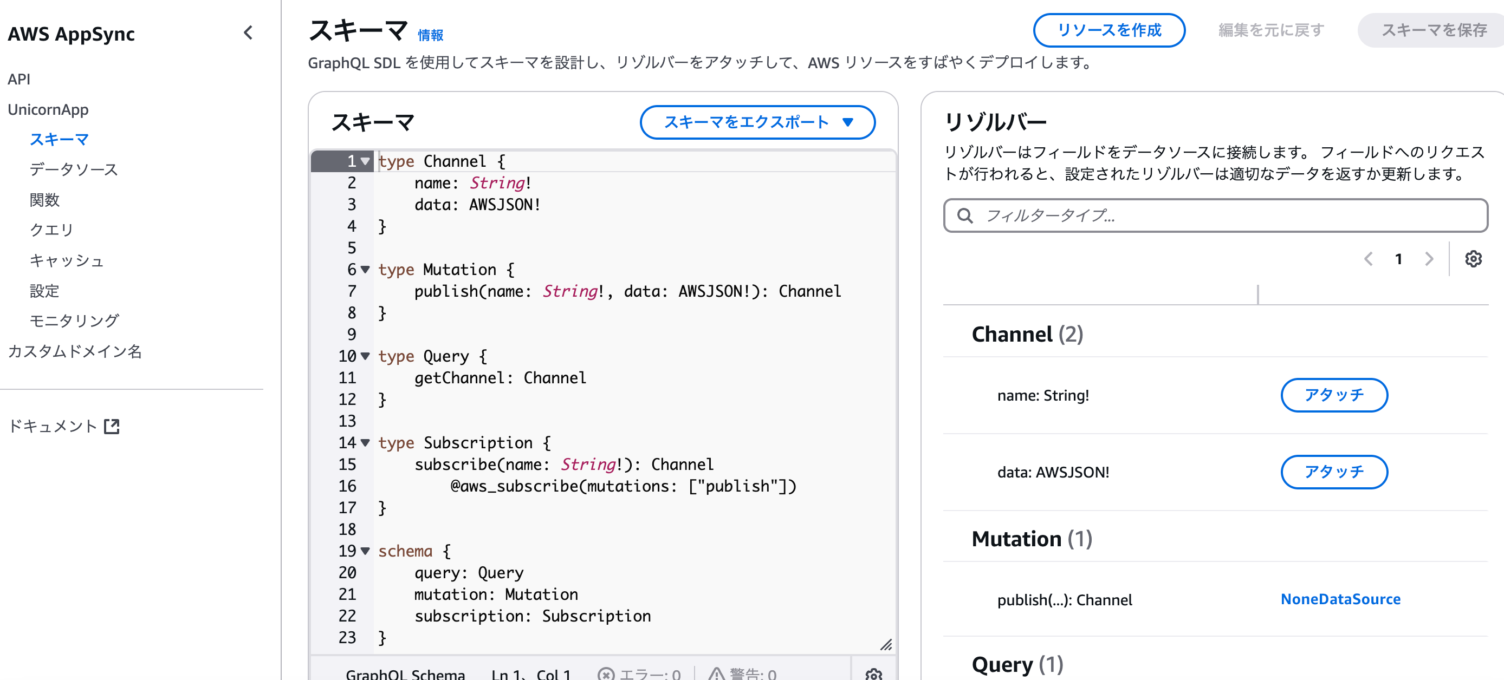This screenshot has width=1504, height=680.
Task: Open 設定 in the sidebar
Action: pos(44,291)
